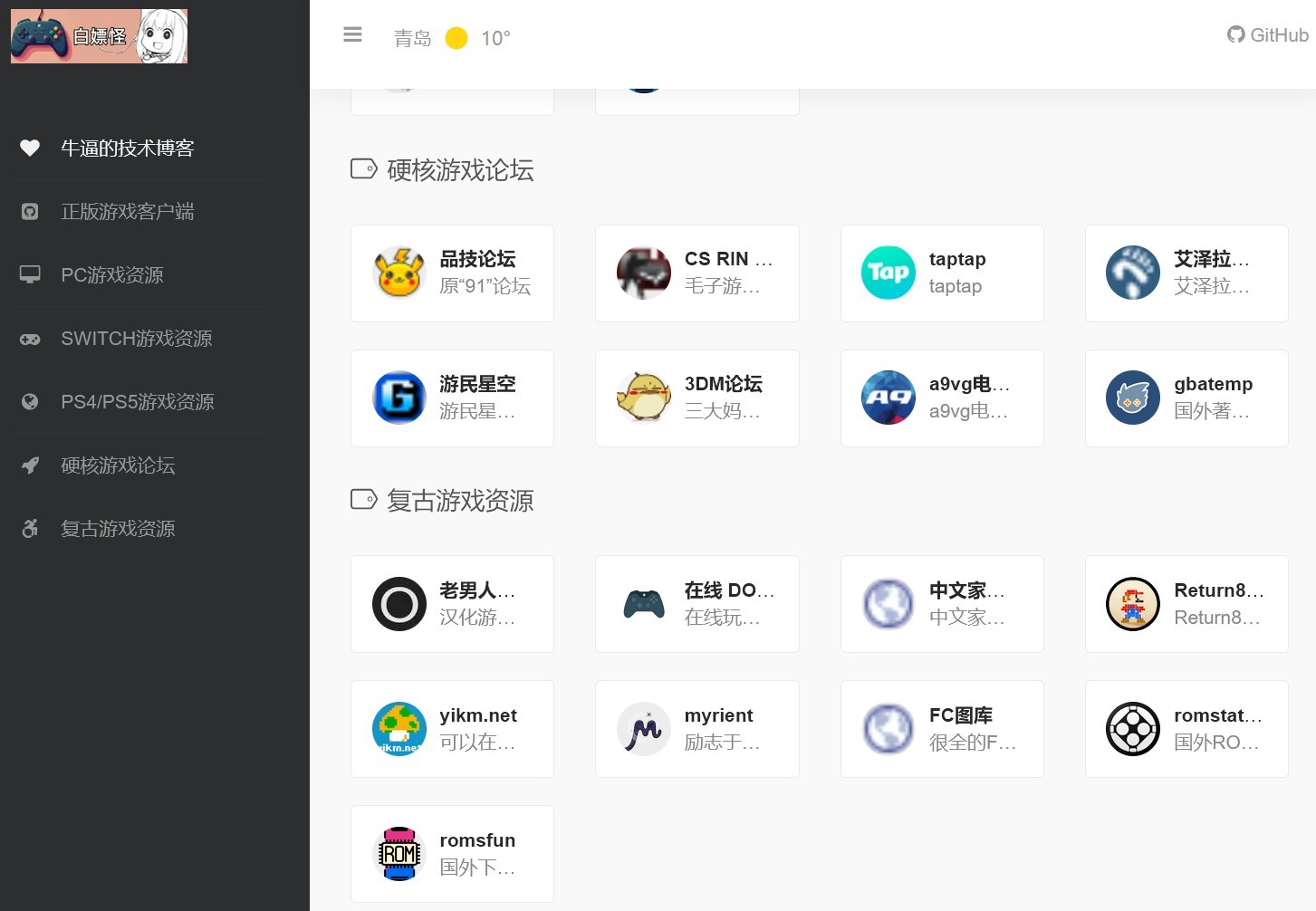Click the 原"91"论坛 description text
The width and height of the screenshot is (1316, 911).
485,286
